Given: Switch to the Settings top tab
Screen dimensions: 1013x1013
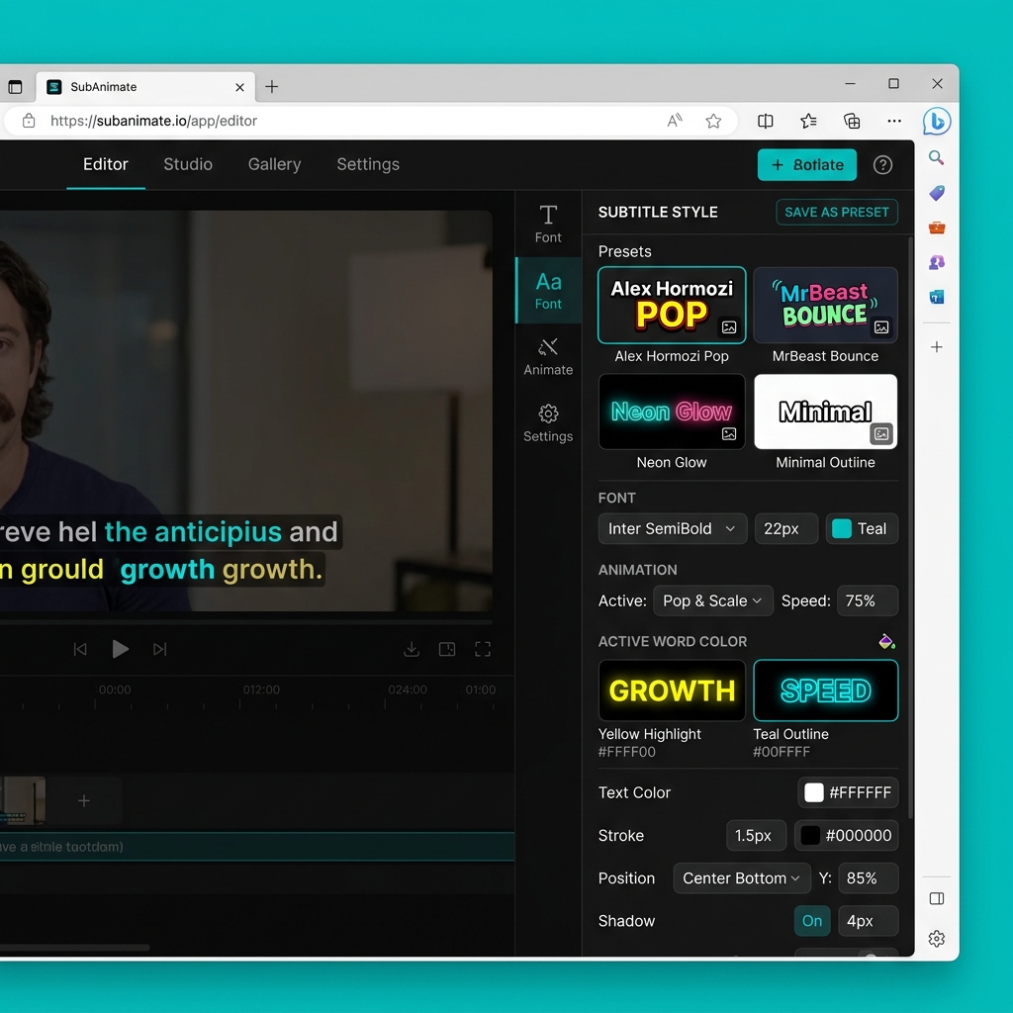Looking at the screenshot, I should click(368, 164).
